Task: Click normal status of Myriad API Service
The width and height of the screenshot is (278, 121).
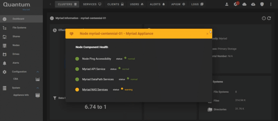Action: pos(125,69)
